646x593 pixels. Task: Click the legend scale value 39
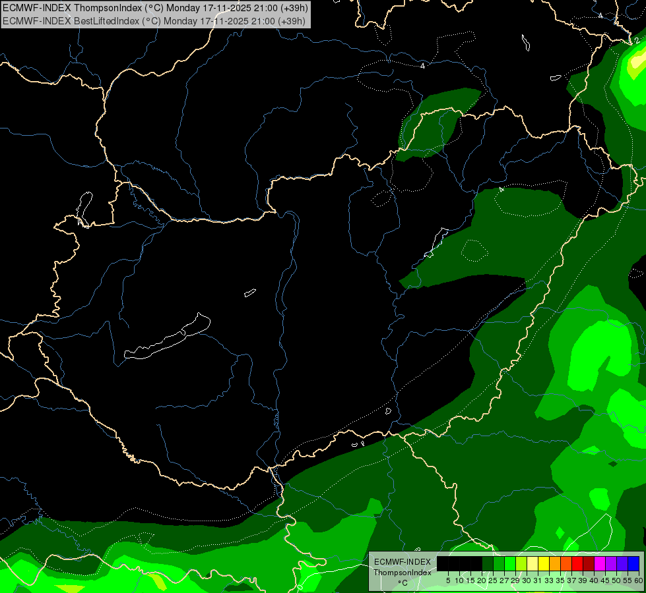tap(583, 580)
